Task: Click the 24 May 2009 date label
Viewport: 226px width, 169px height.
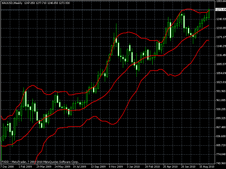Action: click(62, 167)
